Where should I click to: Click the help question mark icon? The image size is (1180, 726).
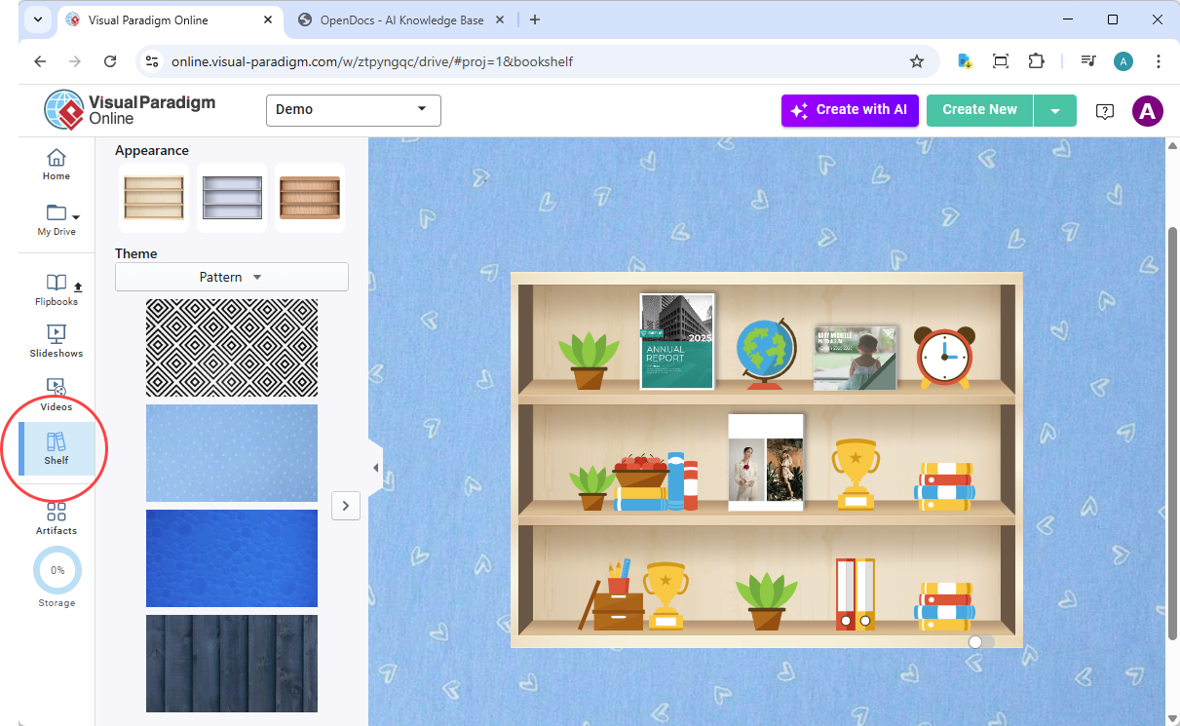click(x=1104, y=111)
